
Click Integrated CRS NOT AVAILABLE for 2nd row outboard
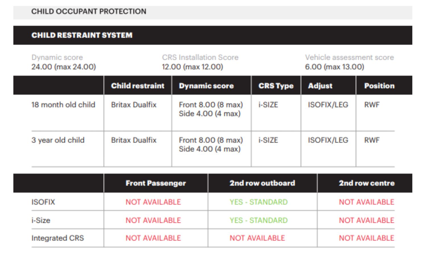tap(257, 238)
